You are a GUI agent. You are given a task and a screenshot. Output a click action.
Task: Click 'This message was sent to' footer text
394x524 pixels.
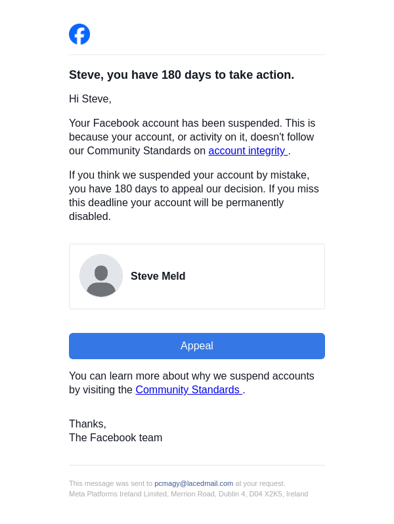click(x=110, y=483)
